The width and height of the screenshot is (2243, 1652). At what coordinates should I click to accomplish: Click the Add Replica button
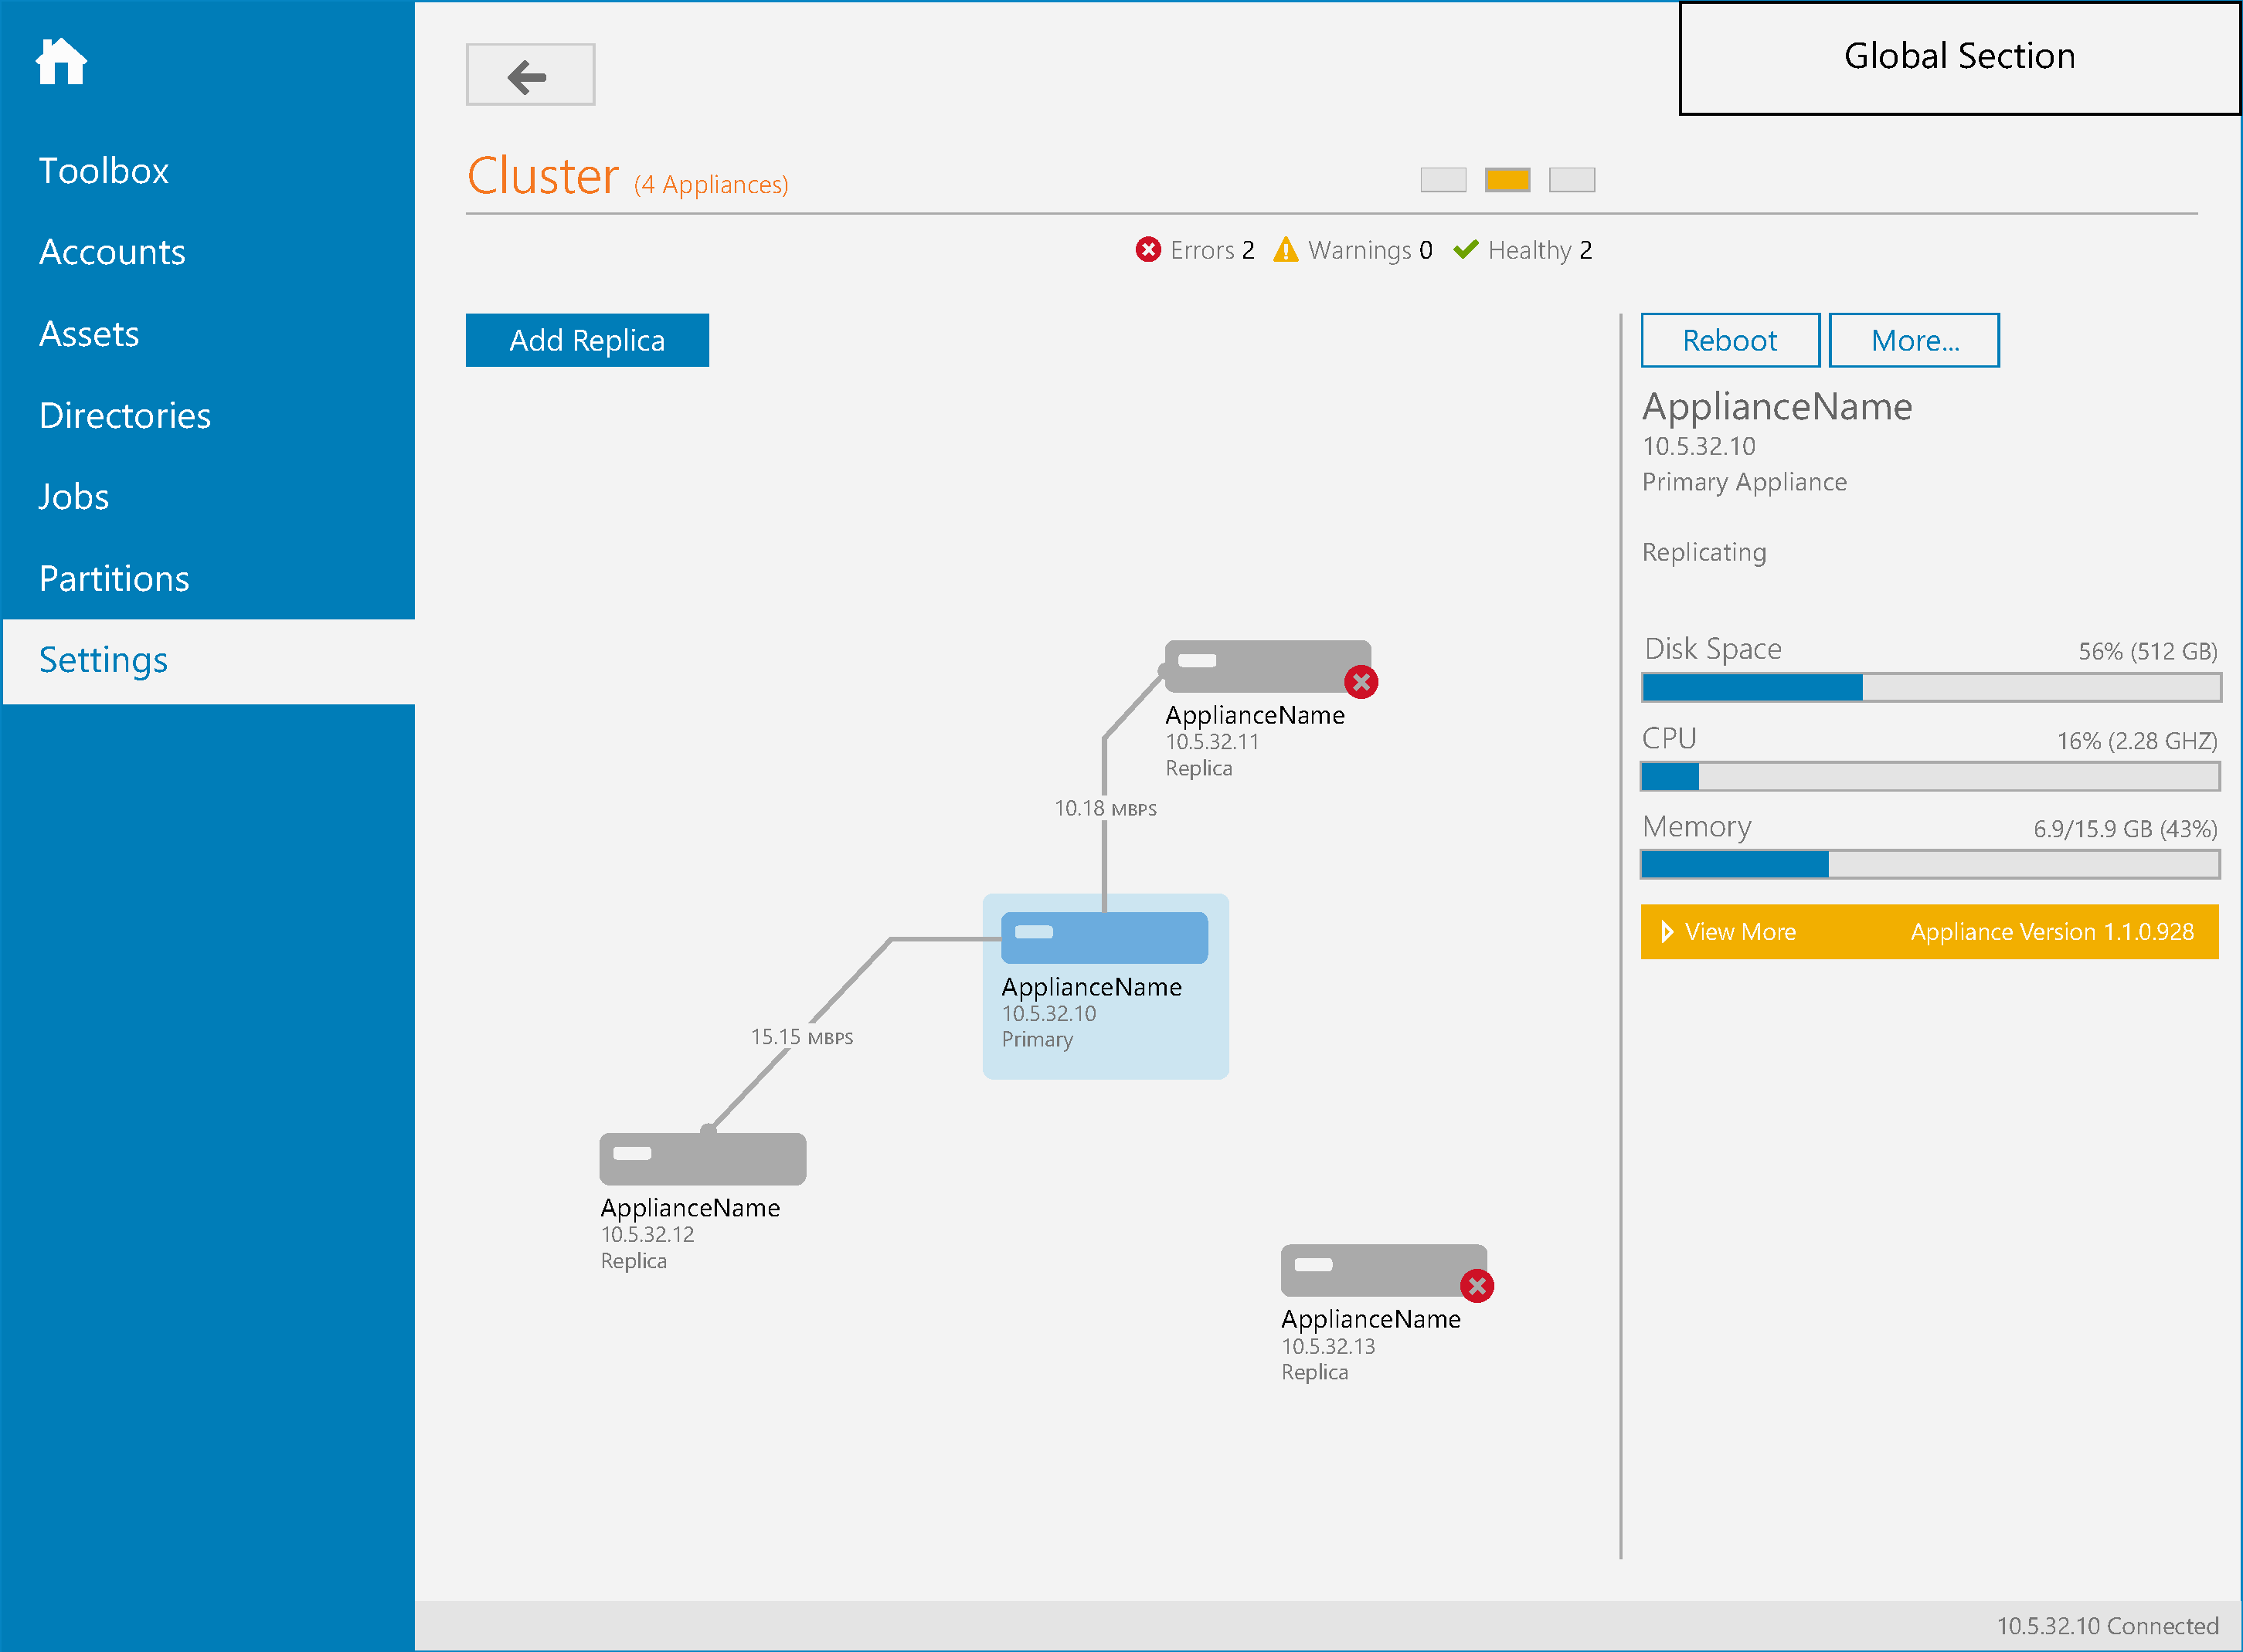(x=587, y=340)
